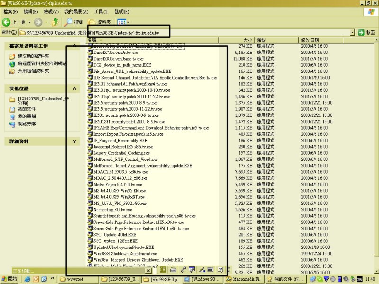Open the 編輯(E) menu
This screenshot has height=284, width=379.
[30, 11]
